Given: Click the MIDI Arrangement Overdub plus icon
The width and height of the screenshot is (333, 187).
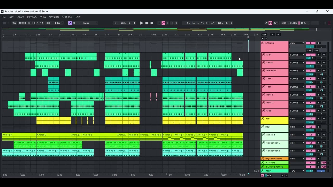Looking at the screenshot, I should pyautogui.click(x=159, y=23).
